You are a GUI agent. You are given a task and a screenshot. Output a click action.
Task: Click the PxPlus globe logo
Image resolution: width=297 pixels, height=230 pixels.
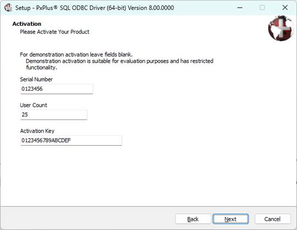[x=281, y=28]
